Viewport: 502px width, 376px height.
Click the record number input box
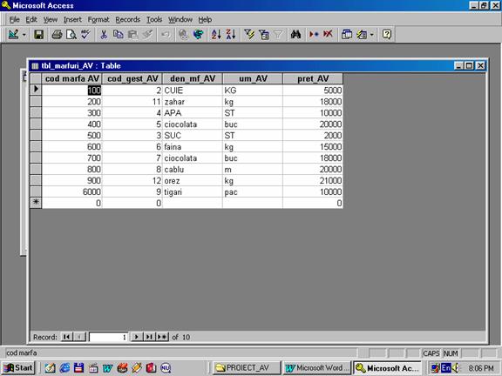click(108, 337)
